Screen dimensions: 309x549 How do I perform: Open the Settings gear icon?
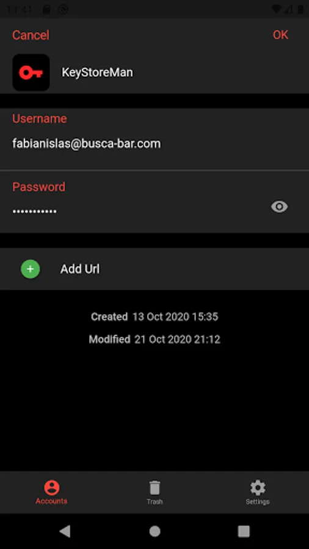tap(258, 488)
